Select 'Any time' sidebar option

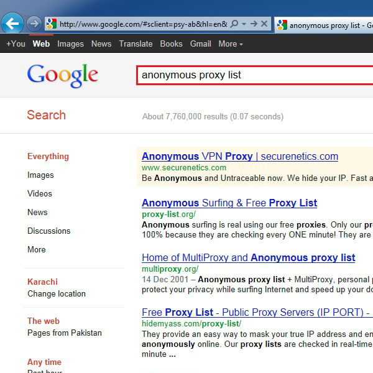[45, 362]
